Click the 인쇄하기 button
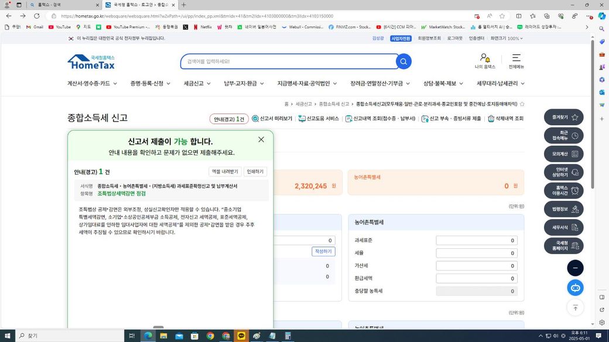The image size is (609, 342). pos(255,172)
